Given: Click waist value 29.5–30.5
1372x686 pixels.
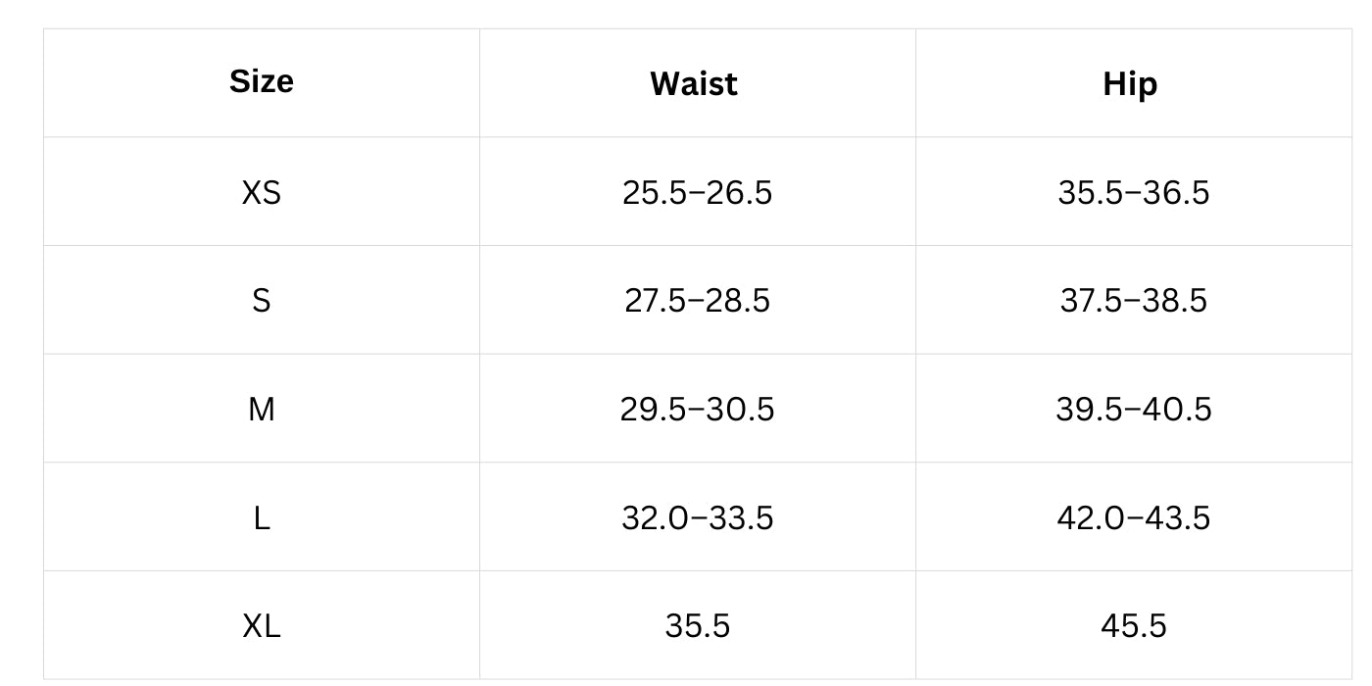Looking at the screenshot, I should pos(697,409).
